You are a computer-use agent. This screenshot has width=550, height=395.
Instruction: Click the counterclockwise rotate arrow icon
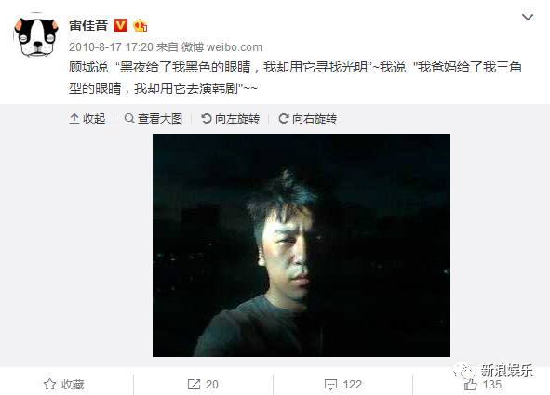(207, 119)
